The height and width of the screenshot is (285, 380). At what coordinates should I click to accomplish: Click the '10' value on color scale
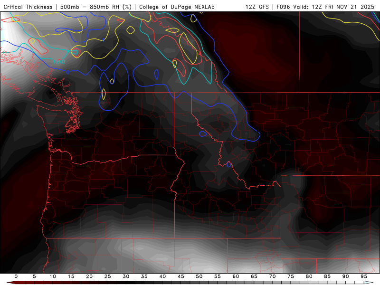pos(53,276)
